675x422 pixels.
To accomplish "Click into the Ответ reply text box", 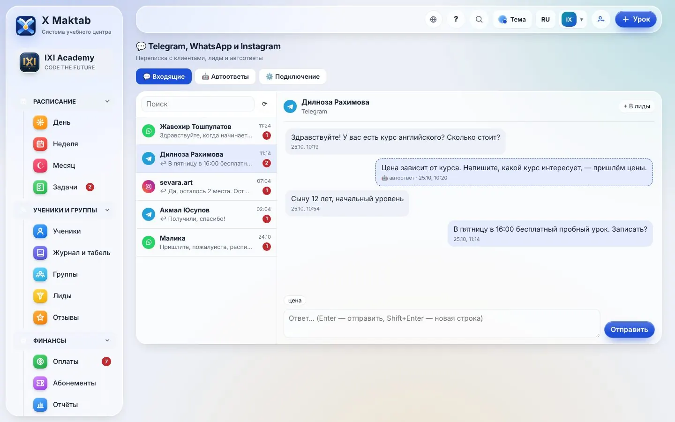I will tap(442, 324).
